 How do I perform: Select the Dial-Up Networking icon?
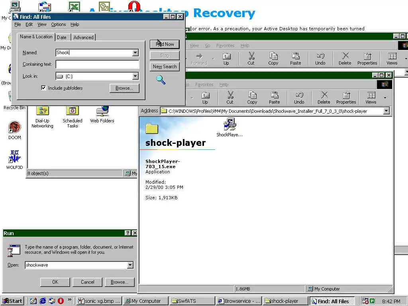click(x=42, y=118)
